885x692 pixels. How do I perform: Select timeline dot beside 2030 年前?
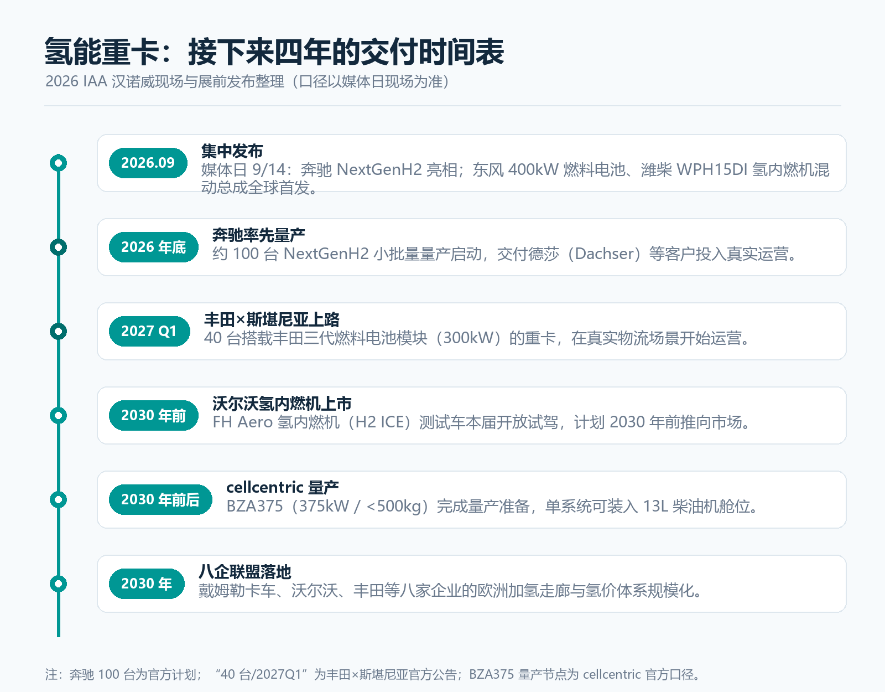tap(58, 415)
